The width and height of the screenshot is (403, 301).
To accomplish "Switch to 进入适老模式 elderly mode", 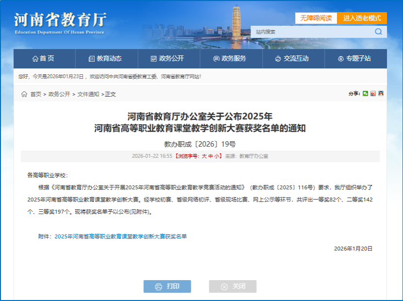I will pos(362,18).
